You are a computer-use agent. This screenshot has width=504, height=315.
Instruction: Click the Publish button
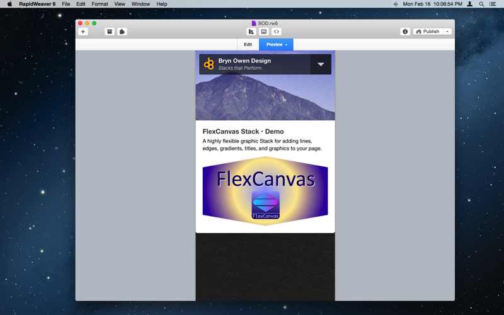(x=428, y=31)
